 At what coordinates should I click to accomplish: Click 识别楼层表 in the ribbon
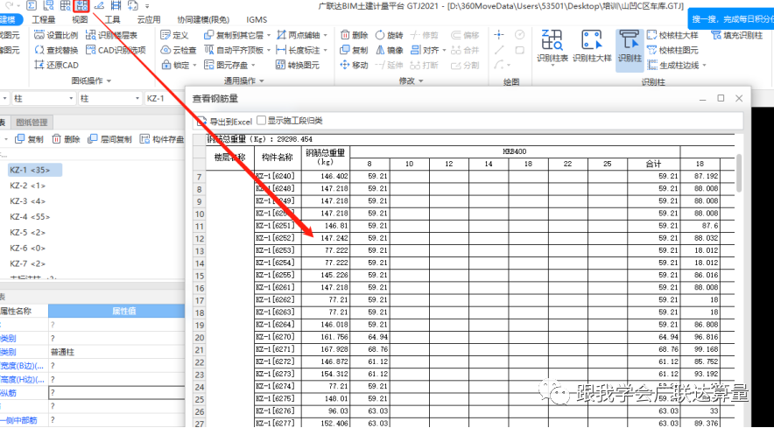pos(111,35)
